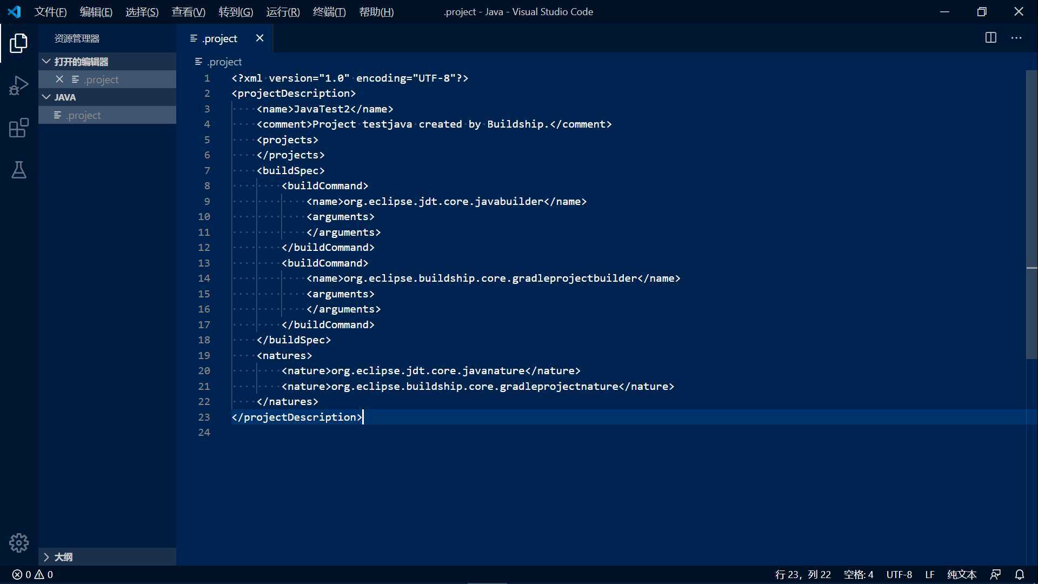Click the xml declaration on line 1
Screen dimensions: 1038x584
click(x=350, y=78)
